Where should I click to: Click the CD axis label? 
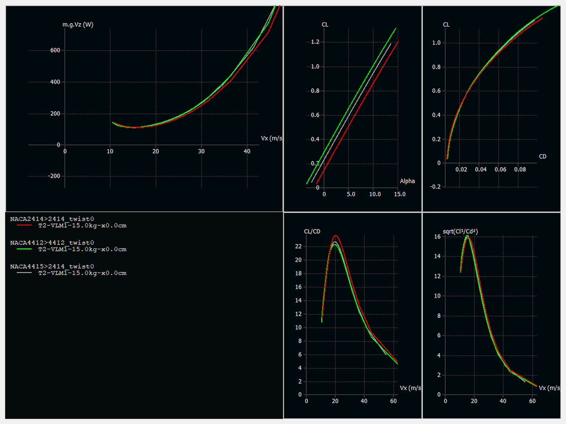(x=543, y=156)
